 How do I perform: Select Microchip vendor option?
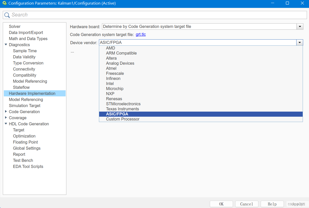pyautogui.click(x=201, y=89)
